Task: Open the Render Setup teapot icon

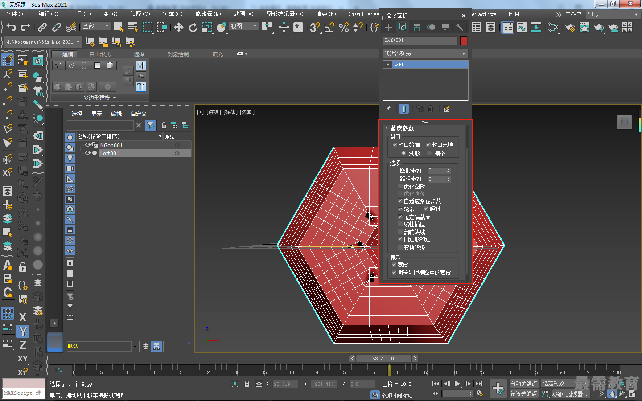Action: click(570, 28)
